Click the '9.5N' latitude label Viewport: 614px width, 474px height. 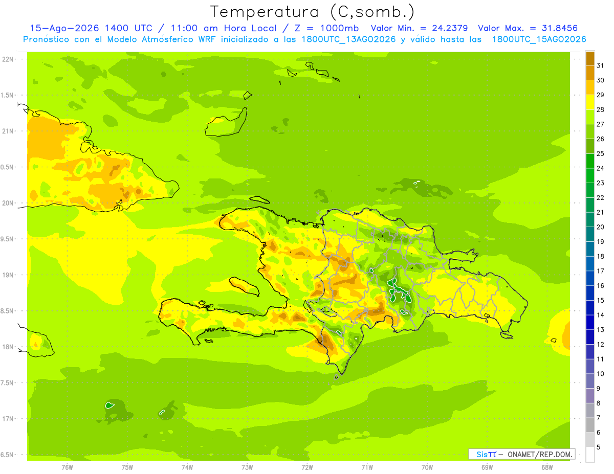pos(8,239)
